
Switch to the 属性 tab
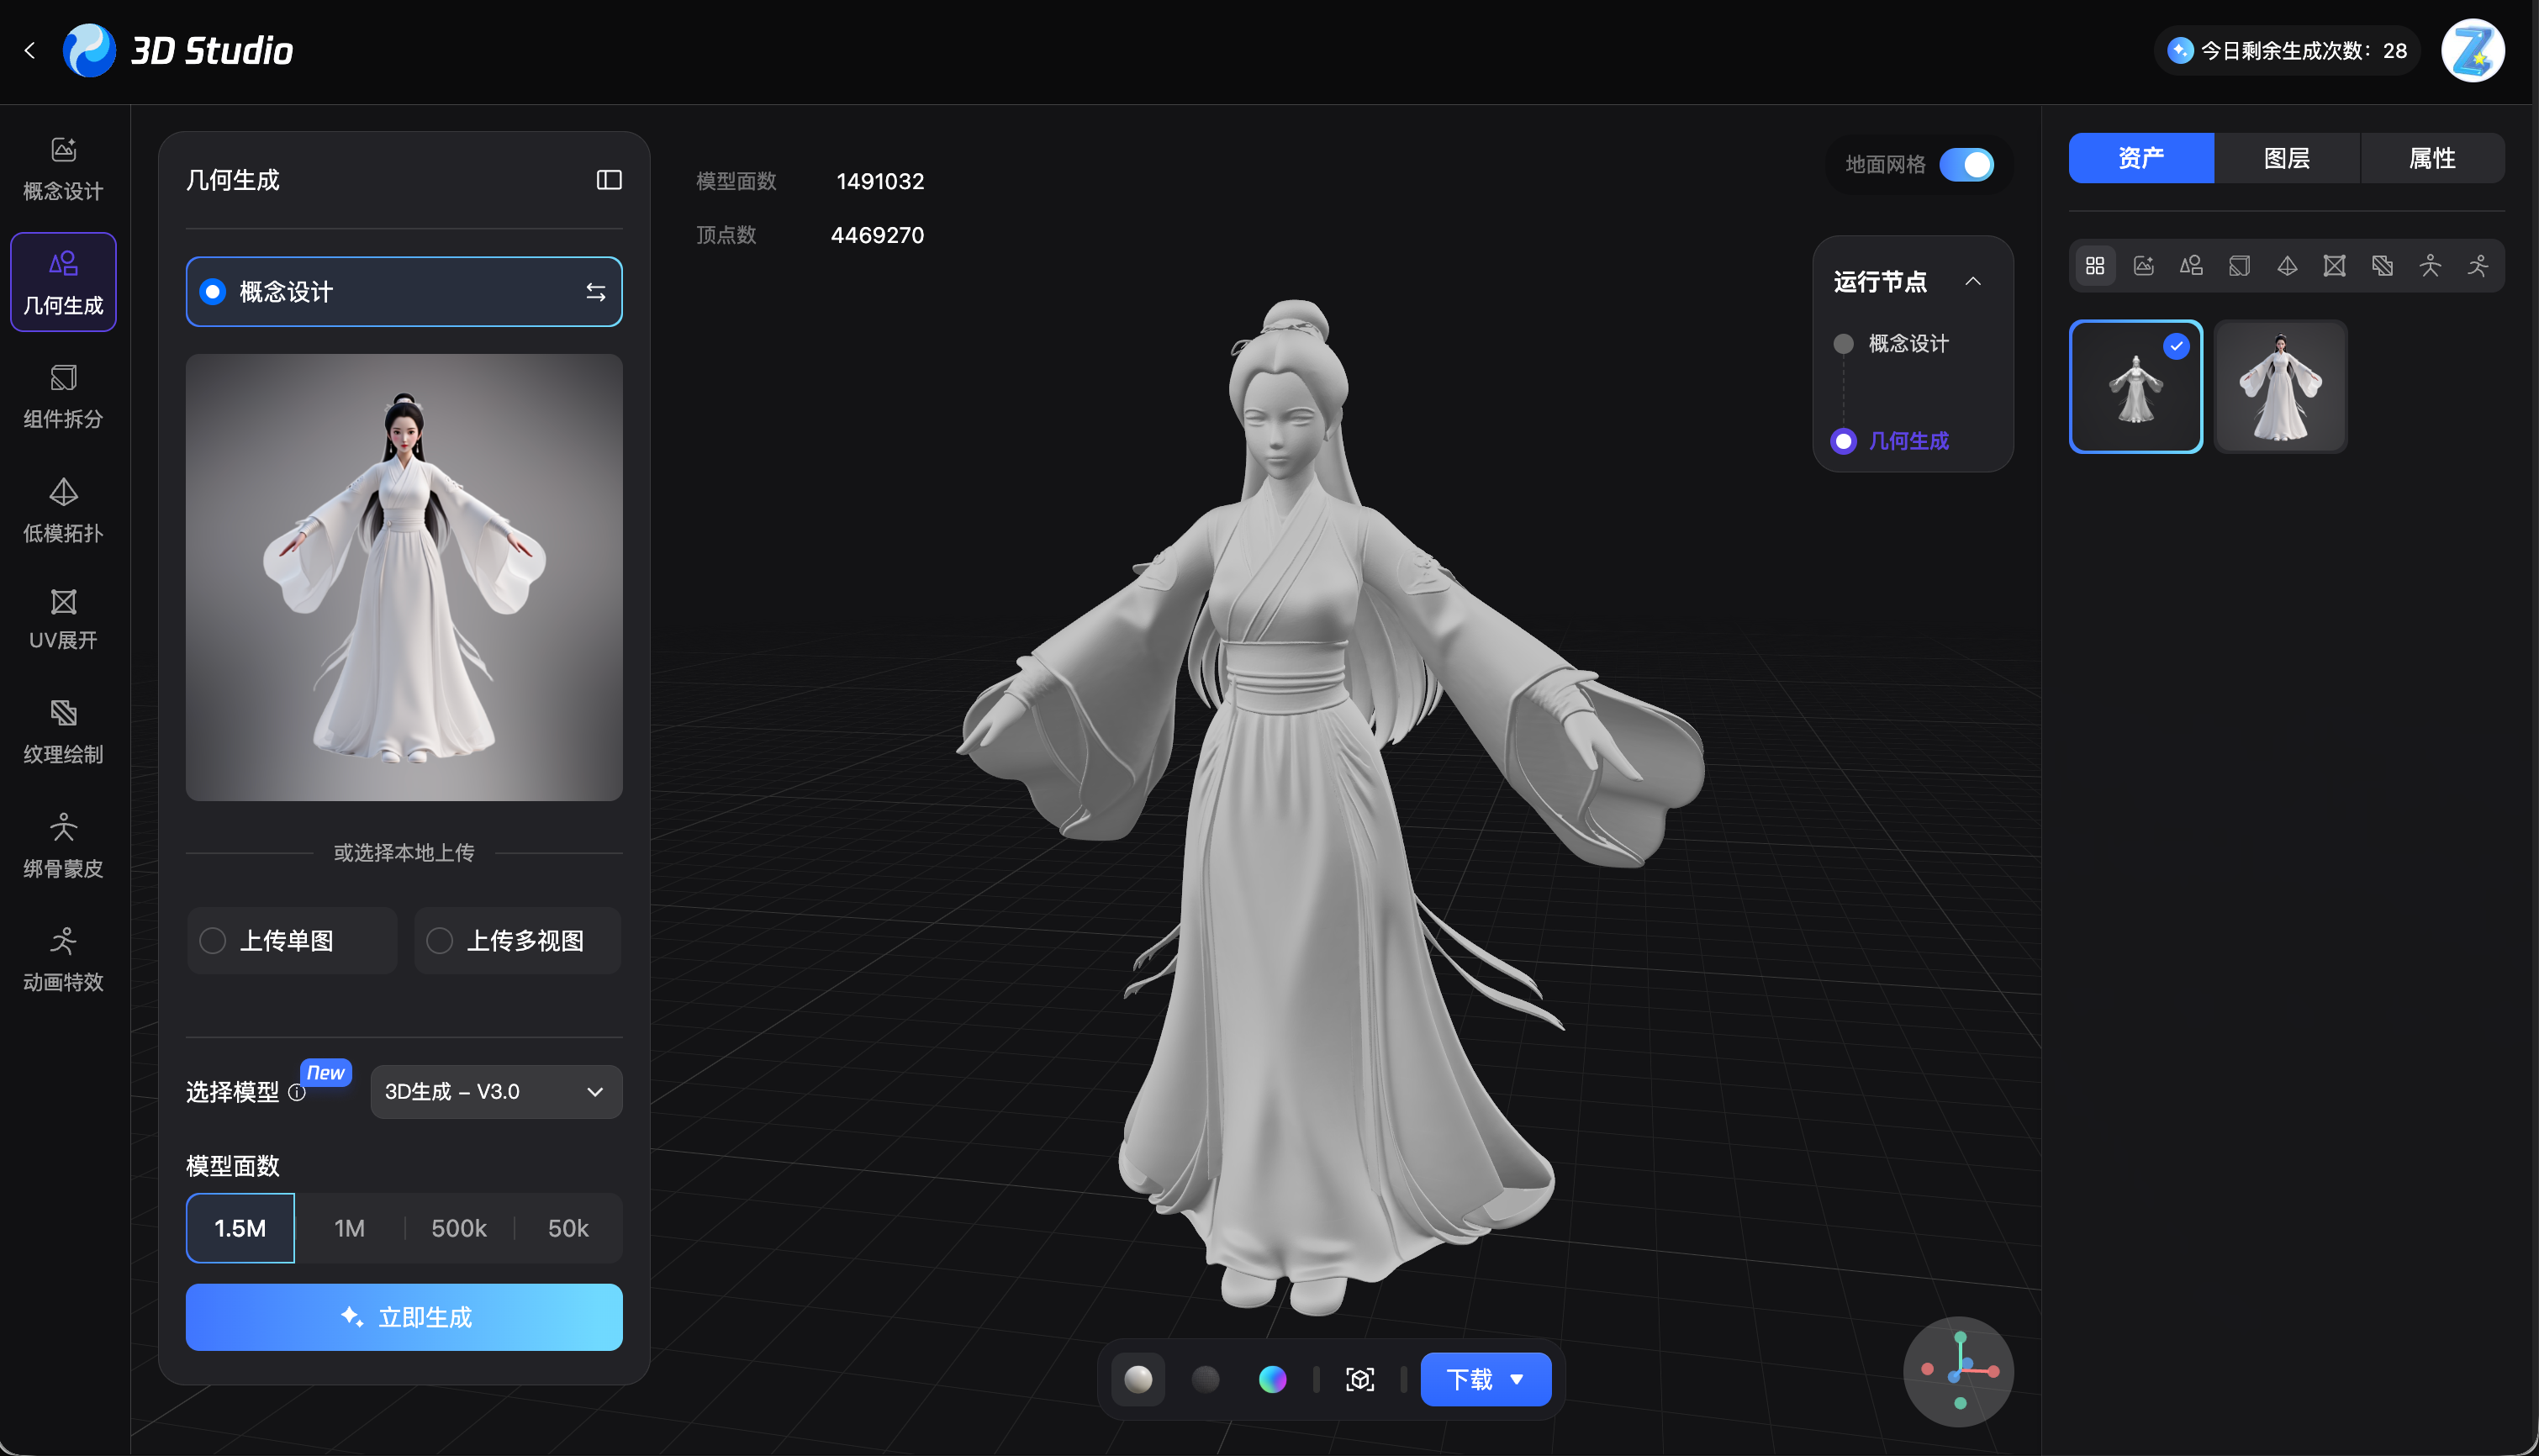click(2432, 158)
